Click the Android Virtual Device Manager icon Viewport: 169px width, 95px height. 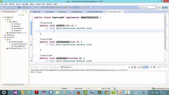coord(27,7)
